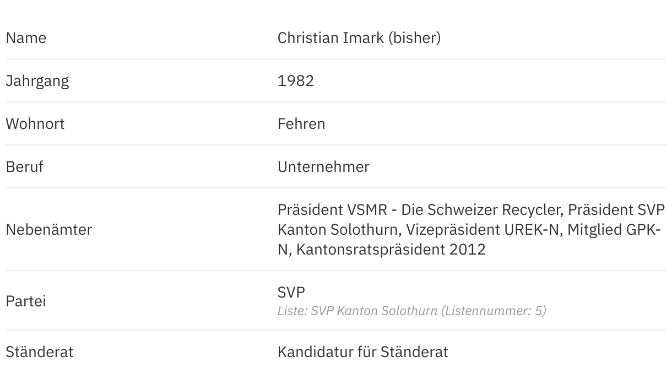Click the SVP party value
This screenshot has width=672, height=378.
coord(291,291)
